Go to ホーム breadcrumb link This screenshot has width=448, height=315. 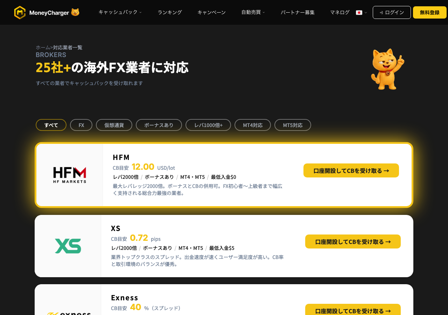pos(43,47)
